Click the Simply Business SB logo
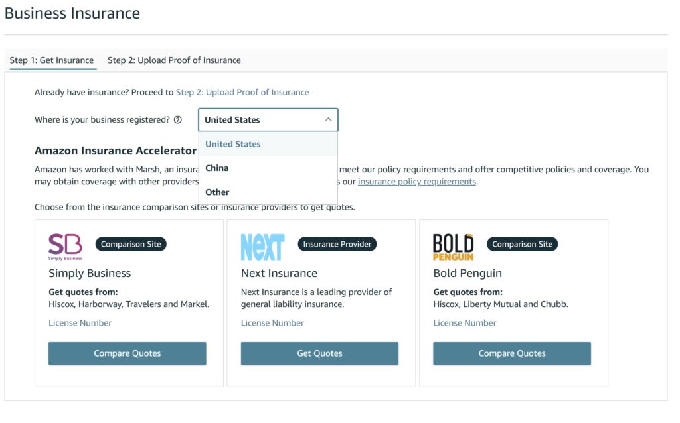680x423 pixels. tap(65, 247)
